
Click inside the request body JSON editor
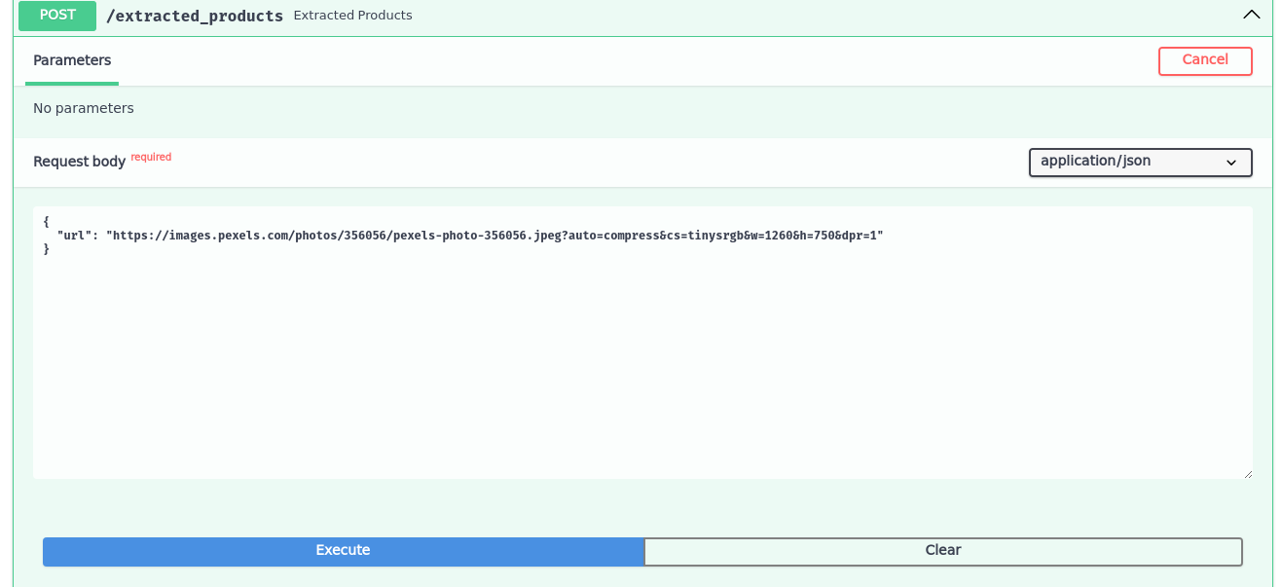point(642,343)
